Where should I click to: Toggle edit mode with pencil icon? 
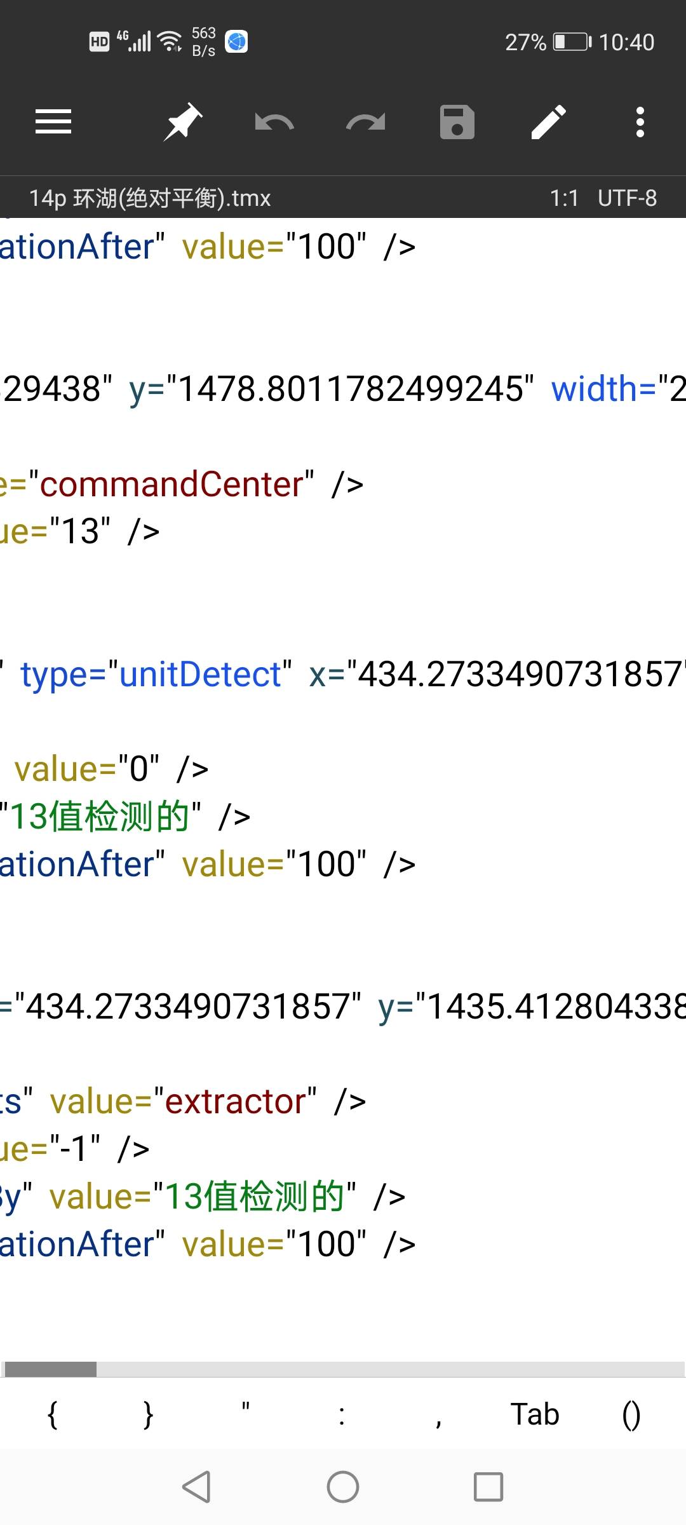point(548,121)
